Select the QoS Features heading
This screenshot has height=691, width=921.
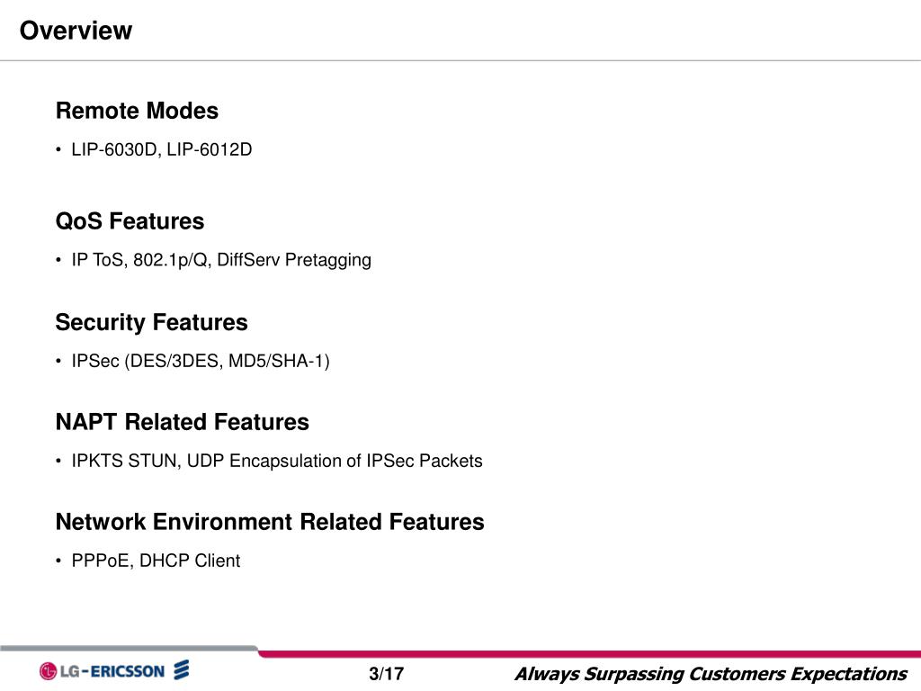coord(130,221)
